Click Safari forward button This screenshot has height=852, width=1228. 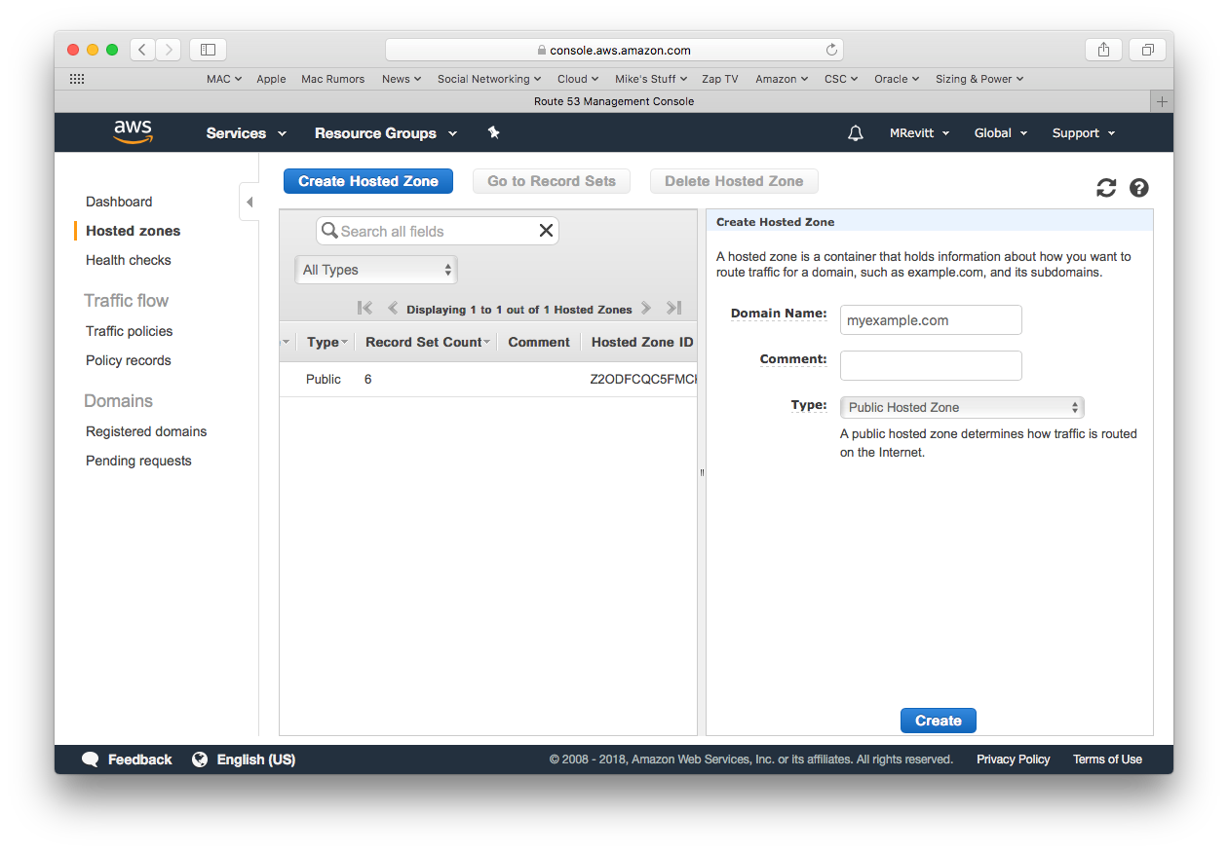coord(169,50)
